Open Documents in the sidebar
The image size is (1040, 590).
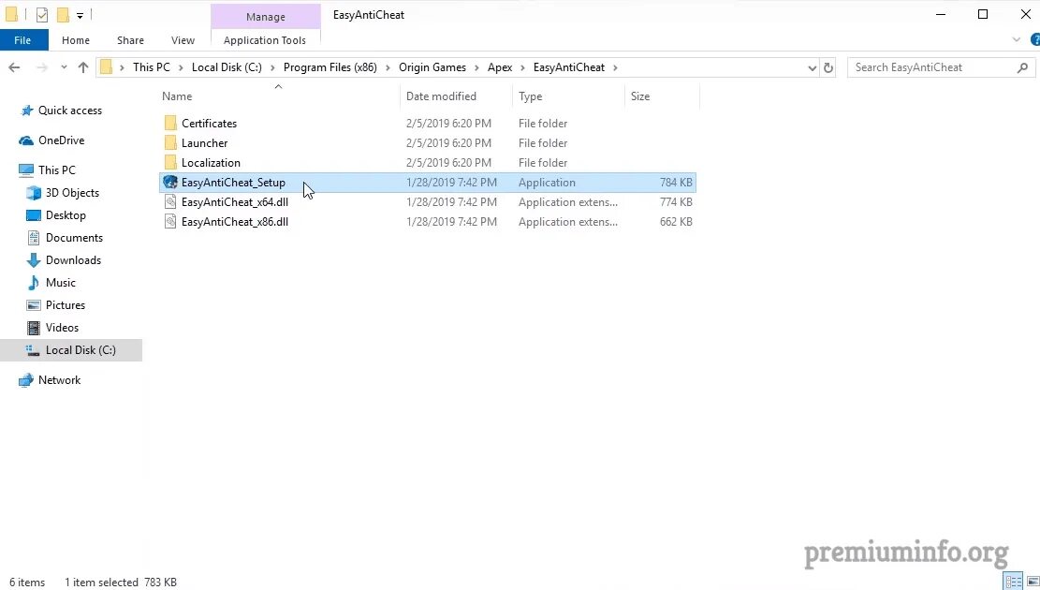pos(74,238)
